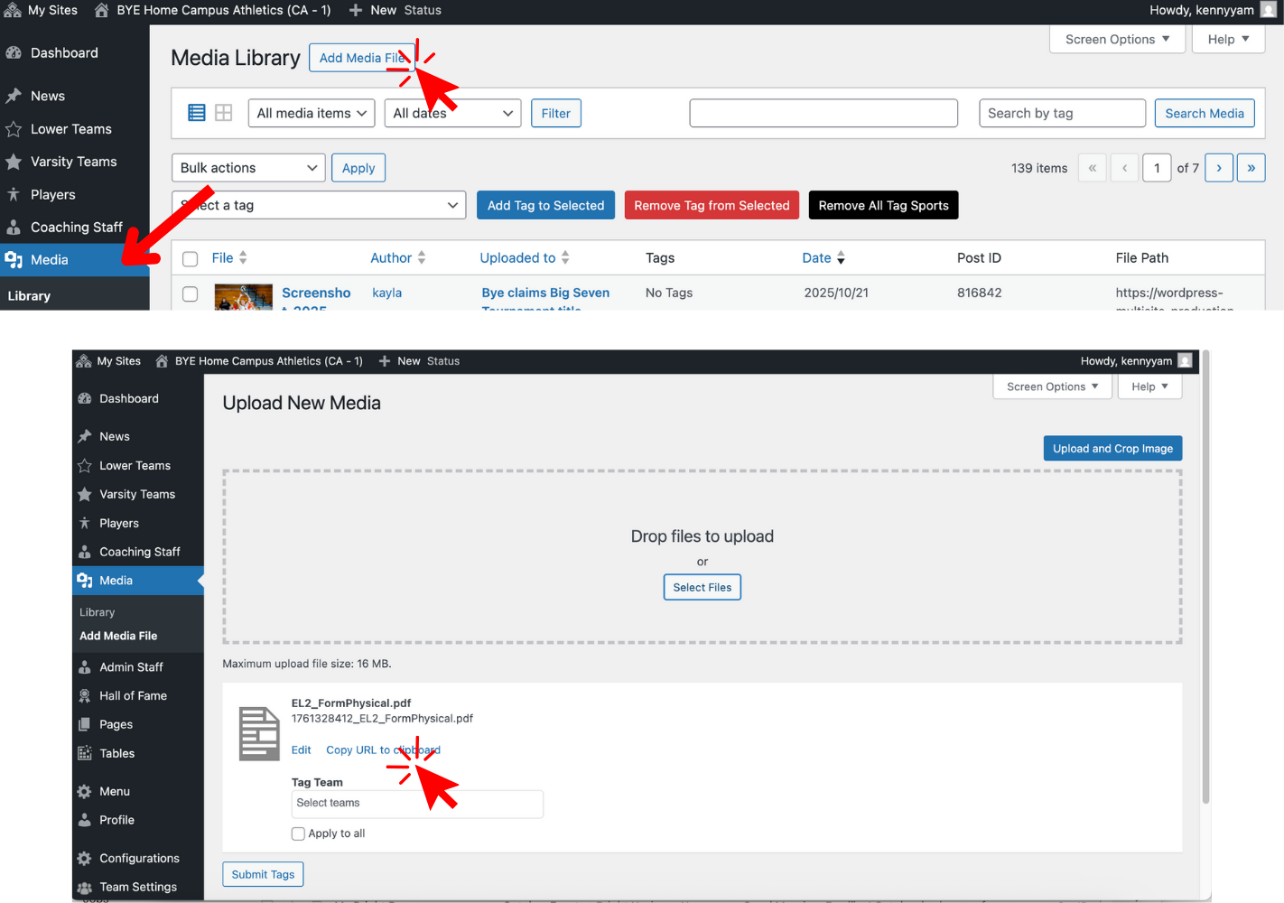Click the Search by tag field
The height and width of the screenshot is (903, 1284).
1062,113
